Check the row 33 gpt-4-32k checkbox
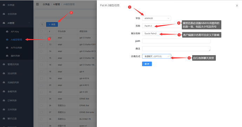 41,92
